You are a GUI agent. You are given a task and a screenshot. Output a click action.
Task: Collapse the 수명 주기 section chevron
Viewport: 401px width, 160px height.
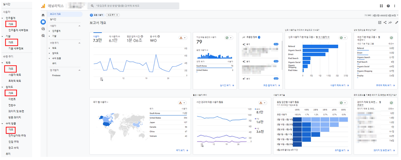(80, 43)
